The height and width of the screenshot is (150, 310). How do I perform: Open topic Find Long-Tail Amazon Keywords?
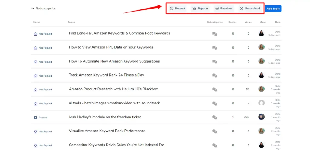pos(119,33)
